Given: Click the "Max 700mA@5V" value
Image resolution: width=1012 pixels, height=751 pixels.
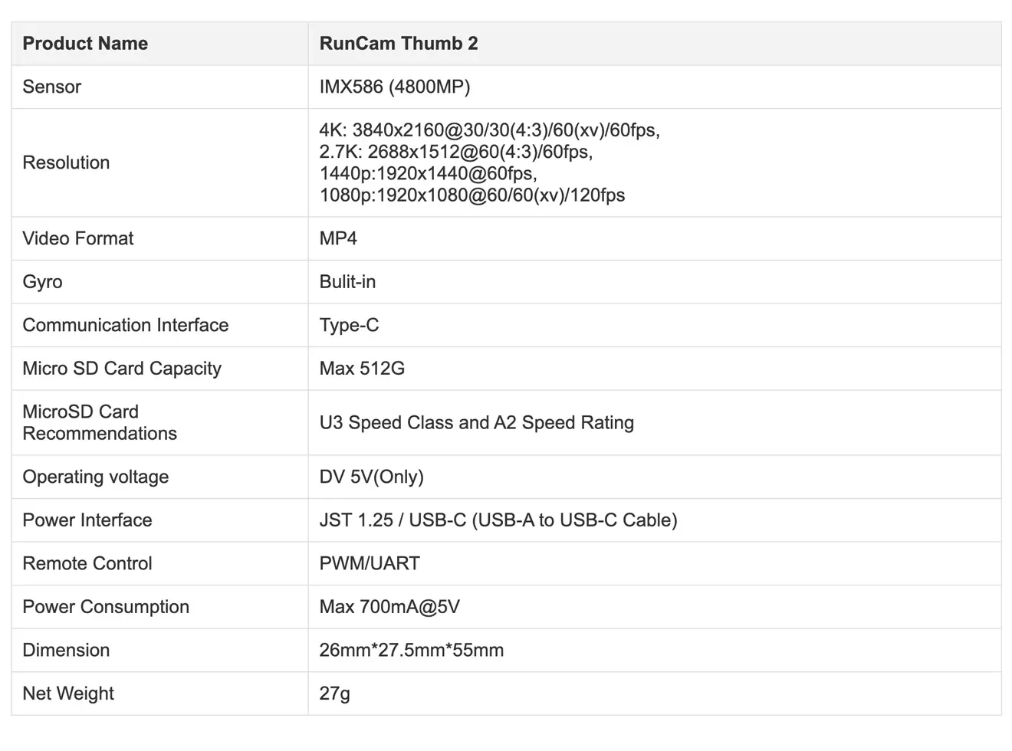Looking at the screenshot, I should pos(389,607).
